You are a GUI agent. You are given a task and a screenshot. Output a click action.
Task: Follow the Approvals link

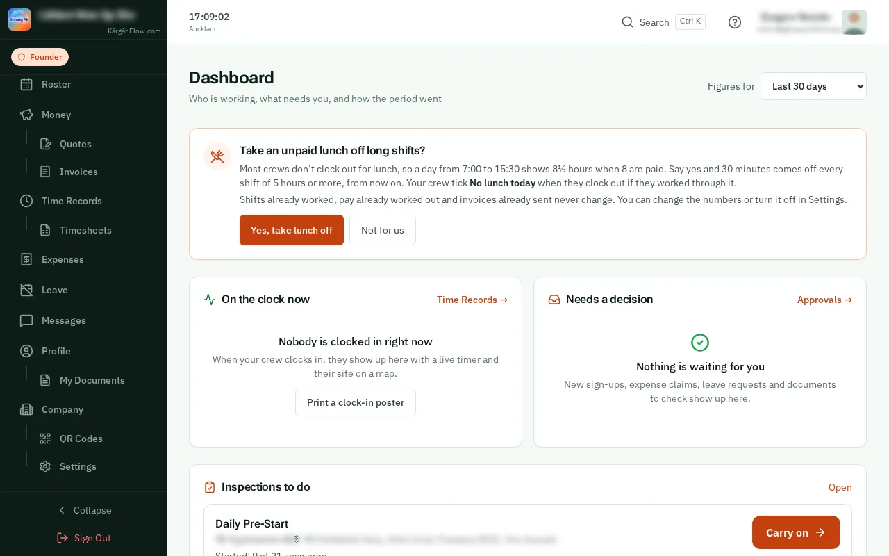[x=824, y=300]
